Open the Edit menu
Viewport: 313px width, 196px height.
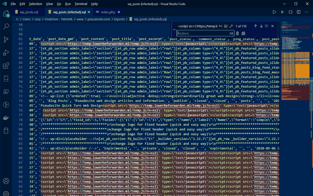[22, 4]
